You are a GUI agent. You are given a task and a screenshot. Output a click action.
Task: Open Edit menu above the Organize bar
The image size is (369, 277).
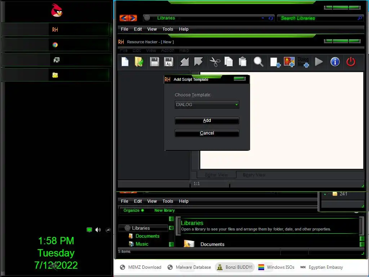click(x=138, y=201)
